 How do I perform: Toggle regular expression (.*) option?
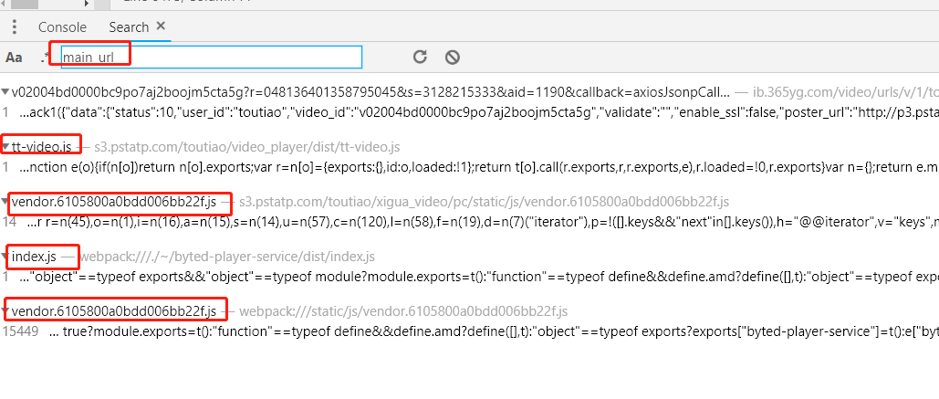(x=45, y=58)
